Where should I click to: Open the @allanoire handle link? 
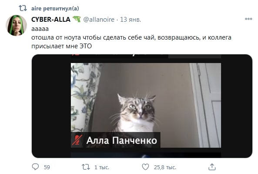[x=99, y=20]
